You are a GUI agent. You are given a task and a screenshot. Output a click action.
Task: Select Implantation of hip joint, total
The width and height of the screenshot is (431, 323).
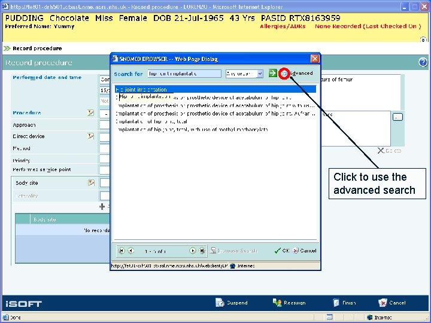click(x=151, y=121)
